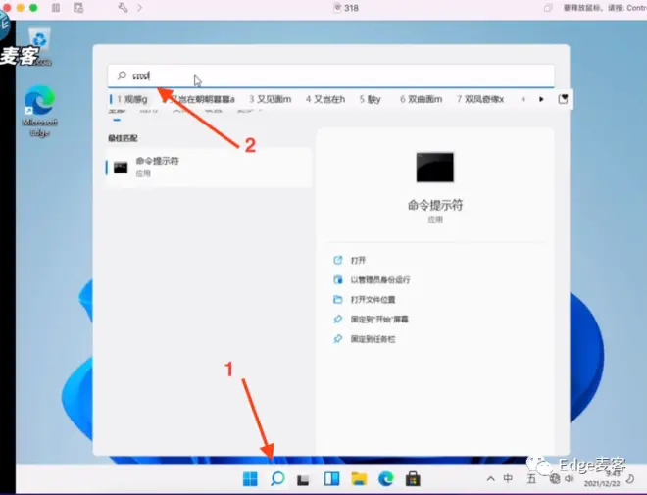Click network globe icon in tray
The height and width of the screenshot is (495, 647).
coord(555,479)
